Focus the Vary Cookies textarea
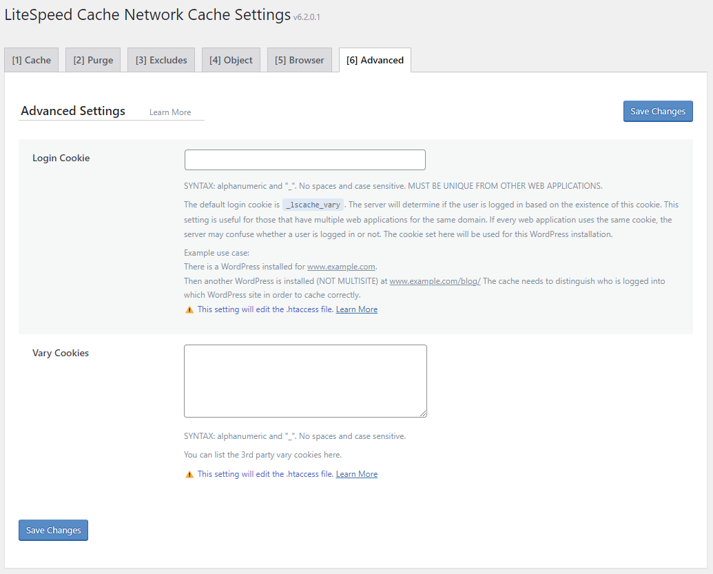 coord(306,381)
